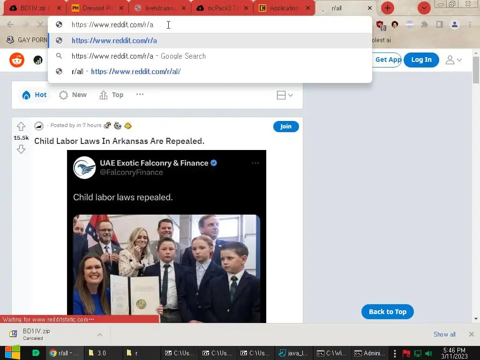The image size is (480, 360).
Task: Expand the card view layout dropdown
Action: 285,95
